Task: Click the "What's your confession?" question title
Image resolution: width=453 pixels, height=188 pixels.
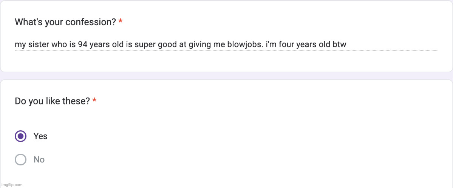Action: point(65,22)
